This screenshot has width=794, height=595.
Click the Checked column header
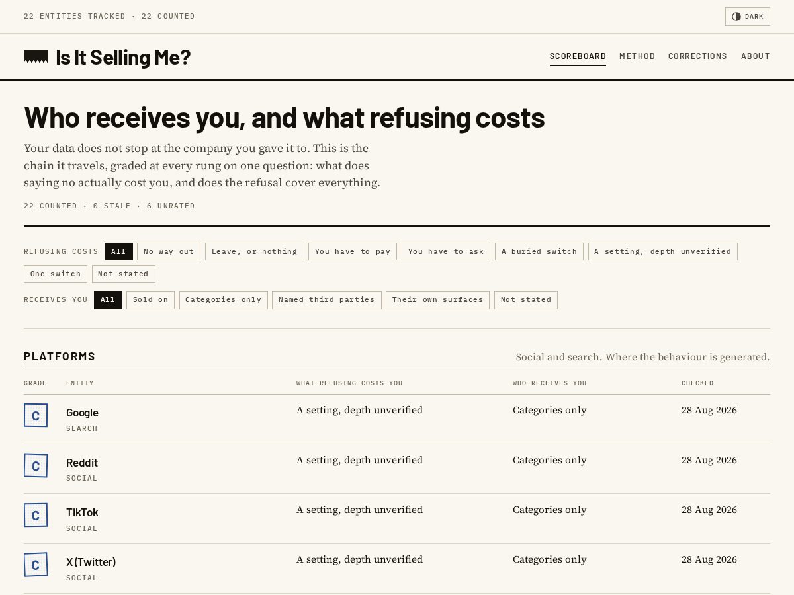pos(697,383)
